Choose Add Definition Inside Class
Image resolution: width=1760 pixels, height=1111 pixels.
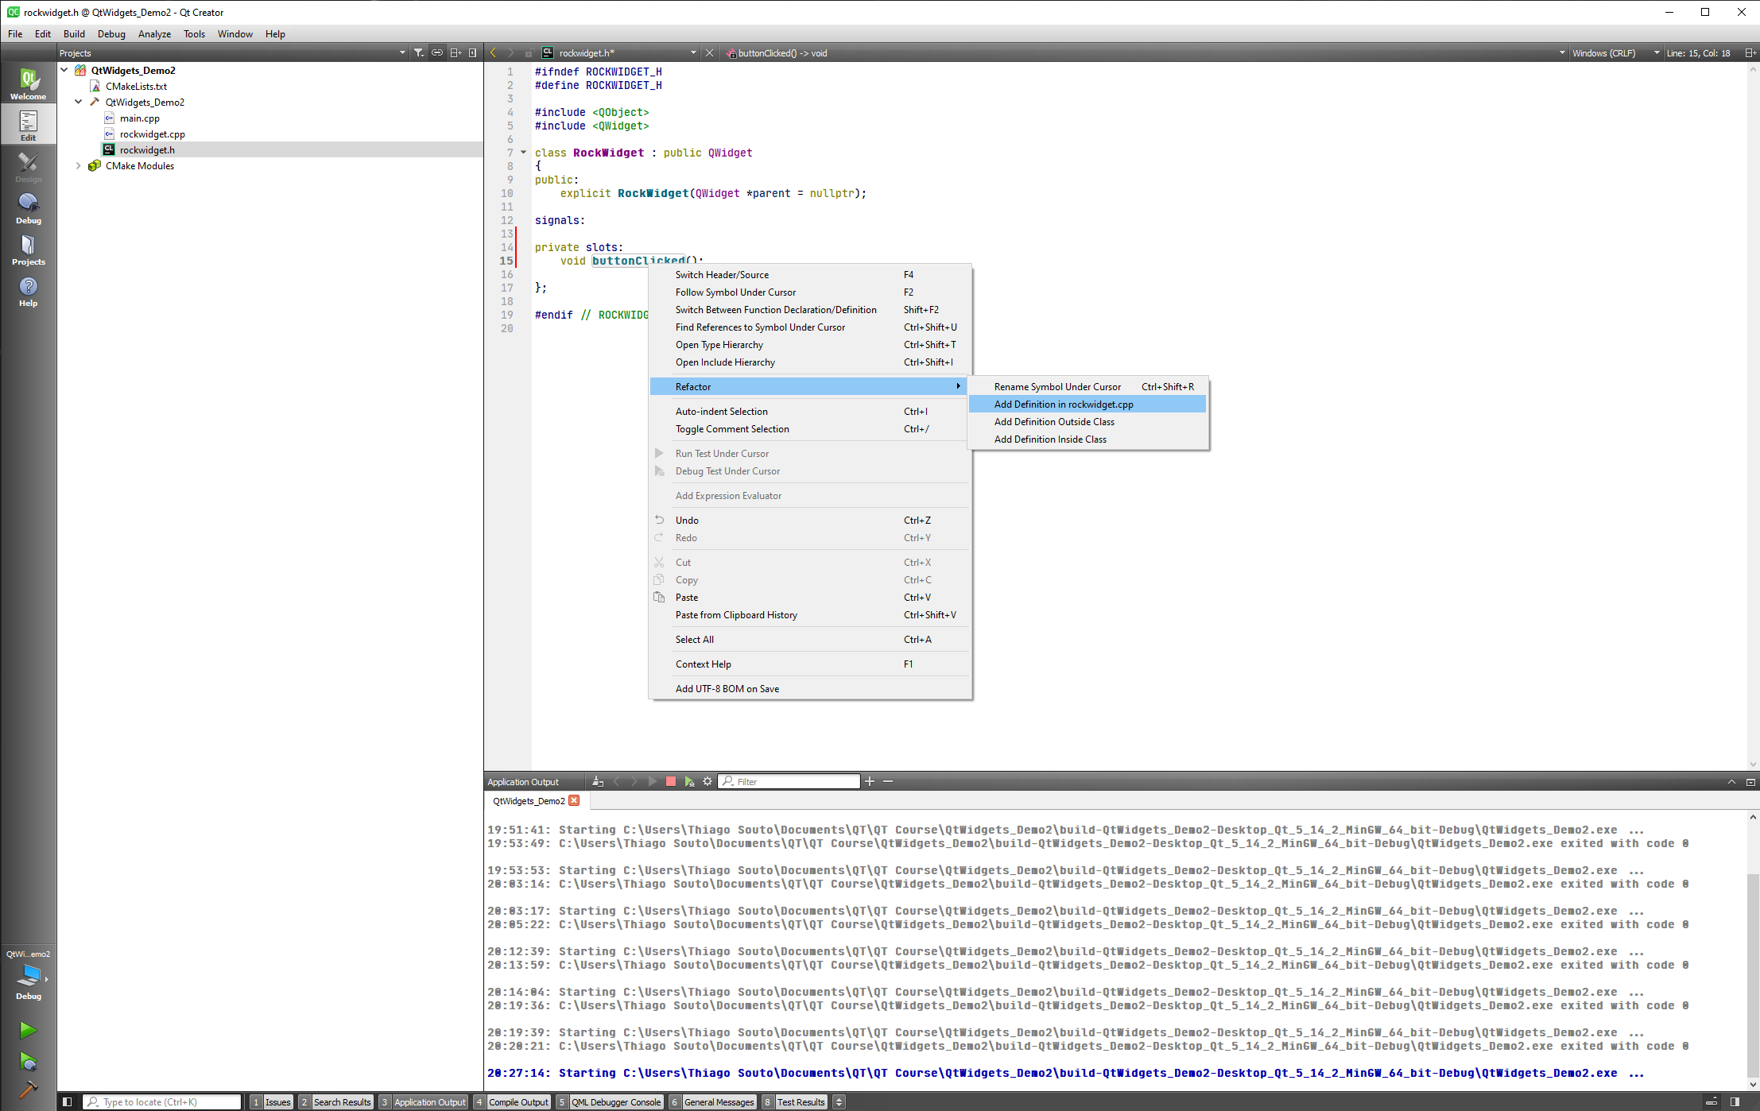(1087, 439)
